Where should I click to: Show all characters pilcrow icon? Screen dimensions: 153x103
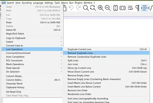137,8
